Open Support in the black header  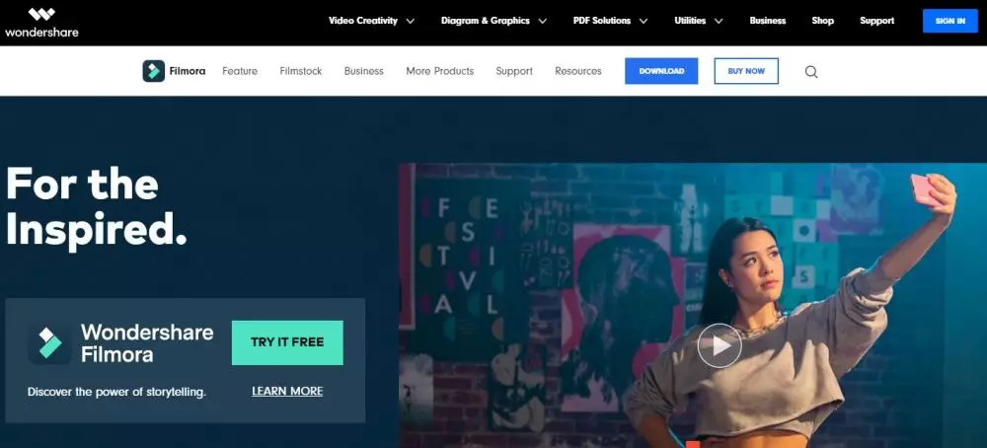tap(876, 21)
